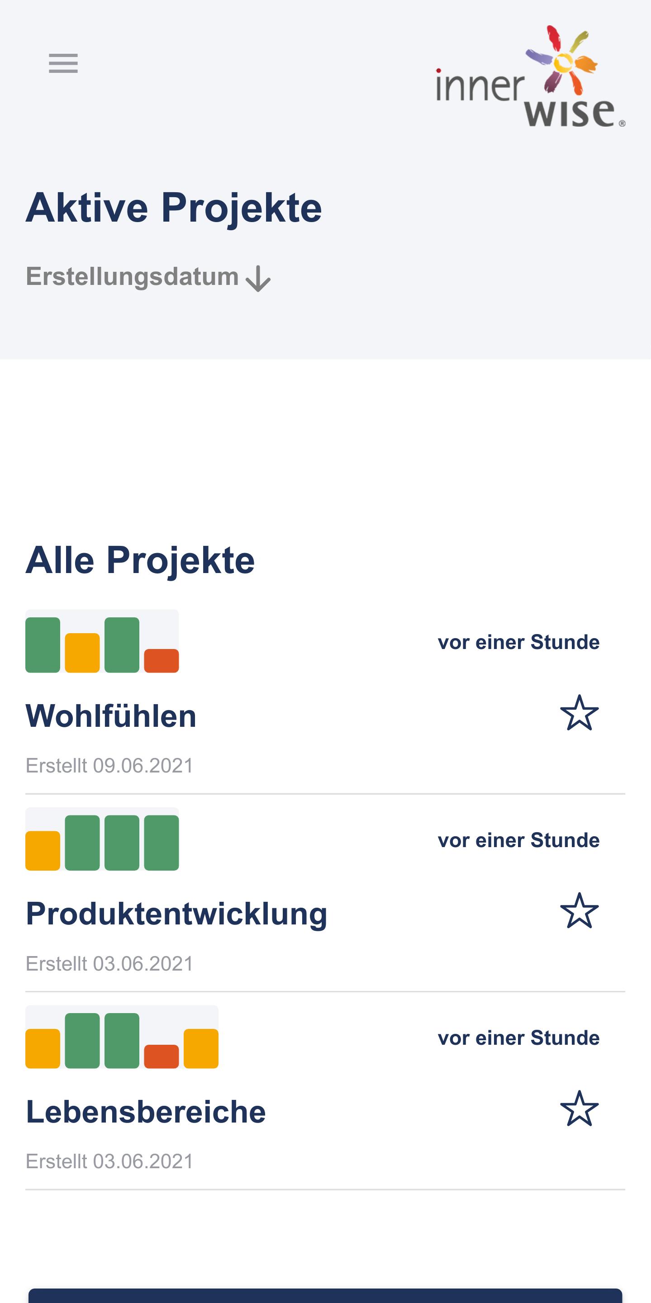The width and height of the screenshot is (651, 1303).
Task: Click Wohlfühlen's 'vor einer Stunde' timestamp
Action: tap(518, 642)
